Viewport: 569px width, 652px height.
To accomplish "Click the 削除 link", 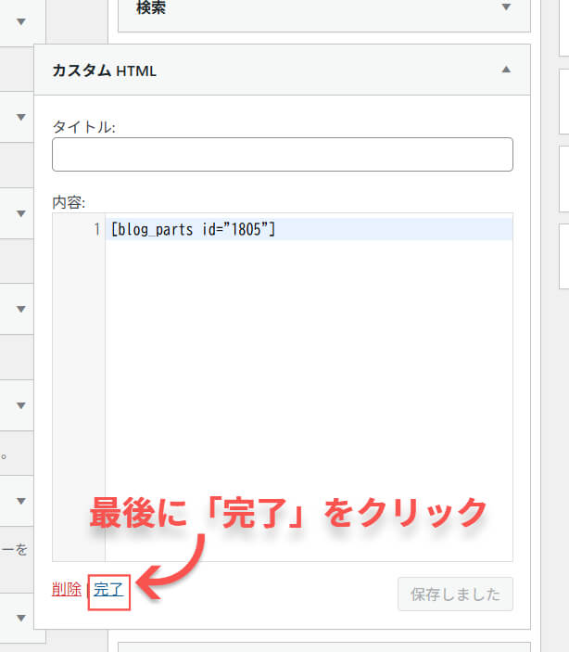I will 67,589.
